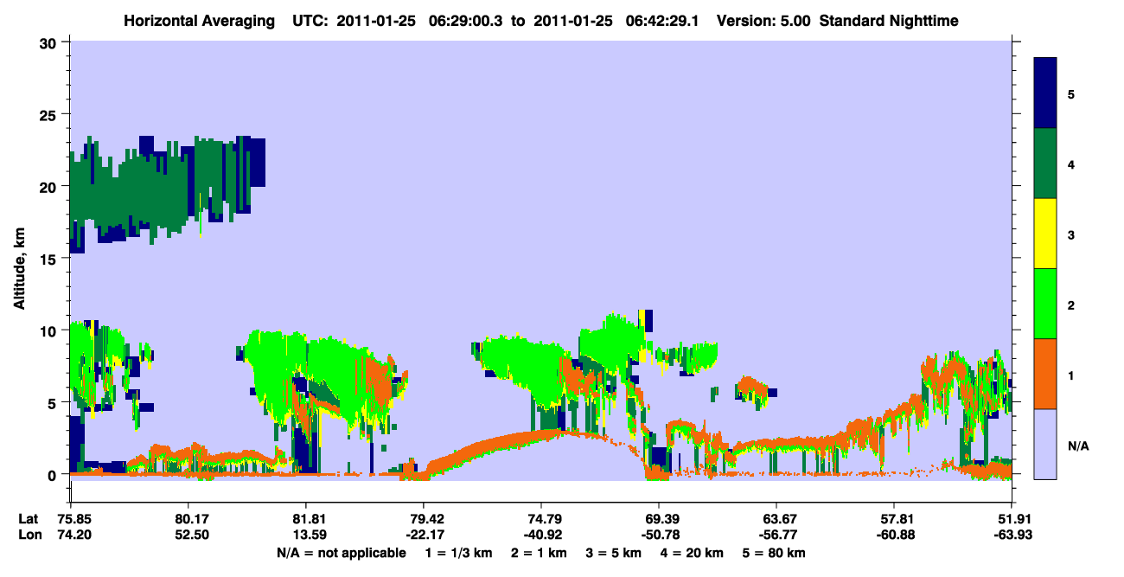Click legend entry "1 = 1/3 km"

[459, 553]
